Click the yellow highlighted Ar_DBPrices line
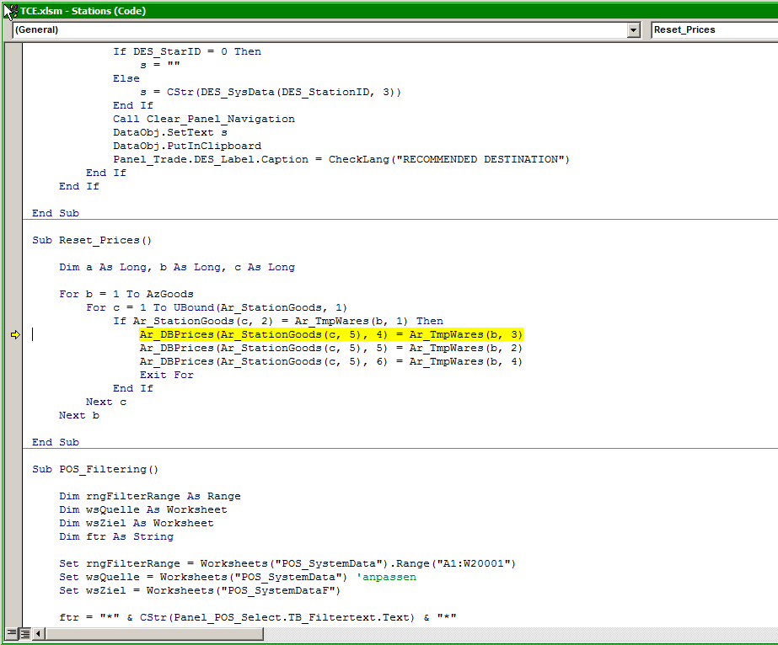Screen dimensions: 778x645 coord(331,334)
